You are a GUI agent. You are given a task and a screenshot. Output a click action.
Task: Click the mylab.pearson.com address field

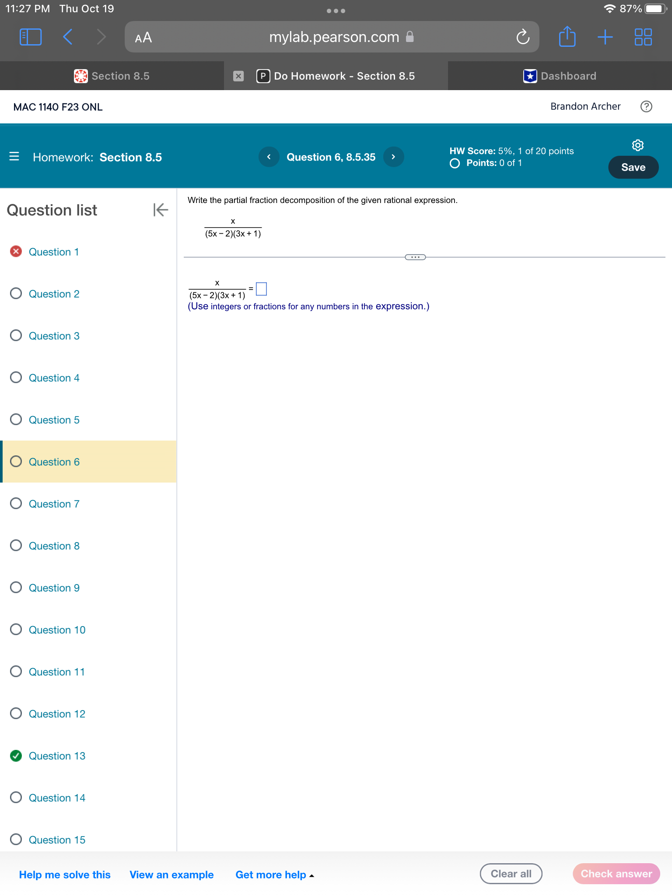332,37
